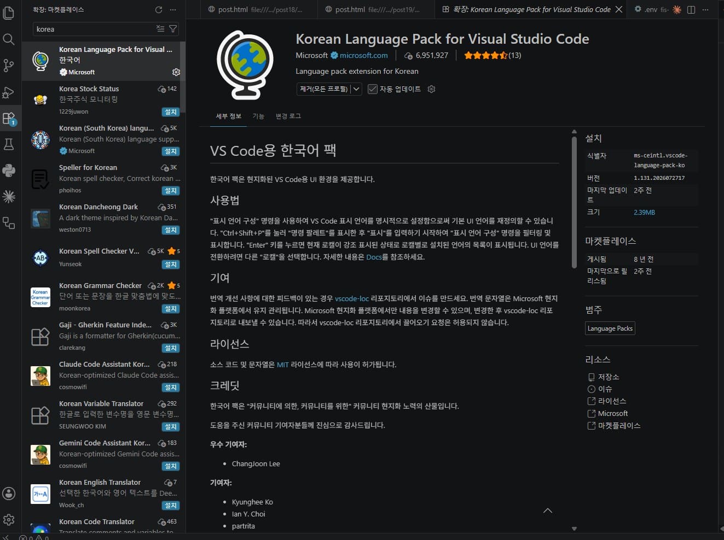Screen dimensions: 724x540
Task: Split the editor to the right
Action: click(691, 10)
